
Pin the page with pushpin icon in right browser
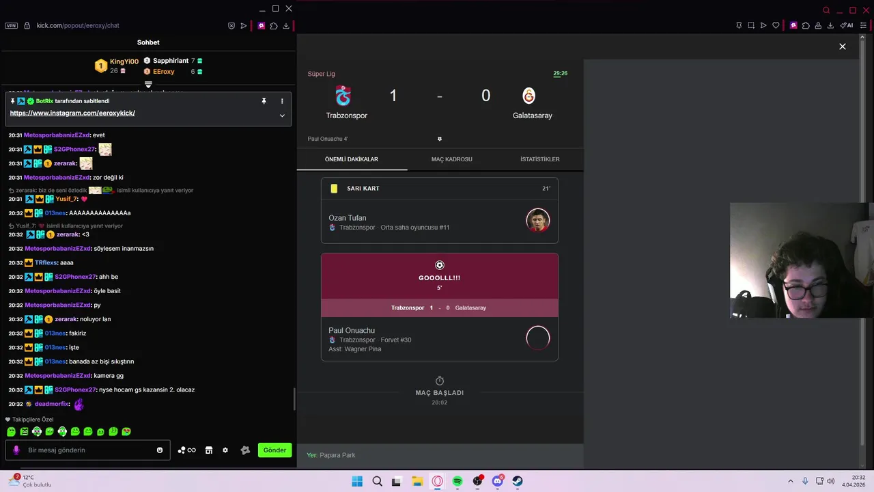739,25
